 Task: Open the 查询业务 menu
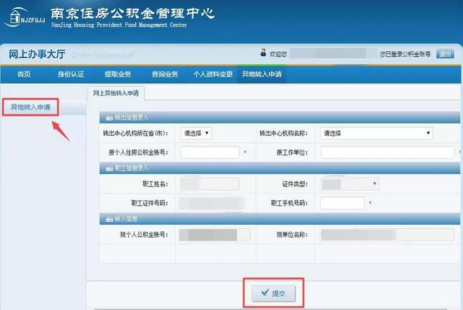pos(165,74)
